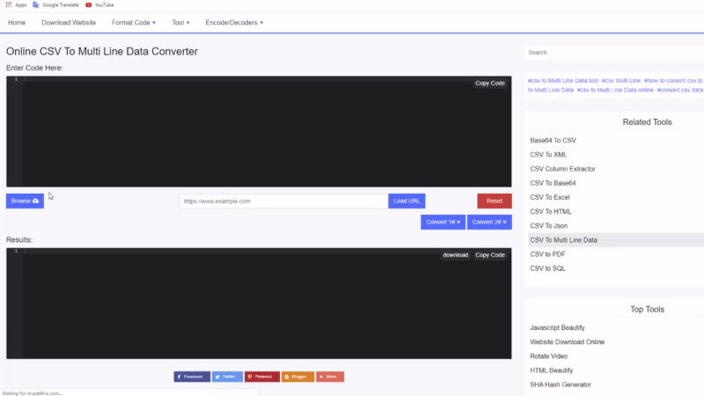Viewport: 704px width, 396px height.
Task: Open the Download Website menu item
Action: click(x=69, y=22)
